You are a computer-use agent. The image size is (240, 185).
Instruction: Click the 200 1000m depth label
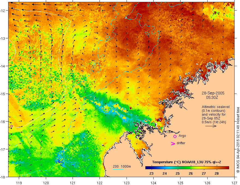tap(122, 166)
